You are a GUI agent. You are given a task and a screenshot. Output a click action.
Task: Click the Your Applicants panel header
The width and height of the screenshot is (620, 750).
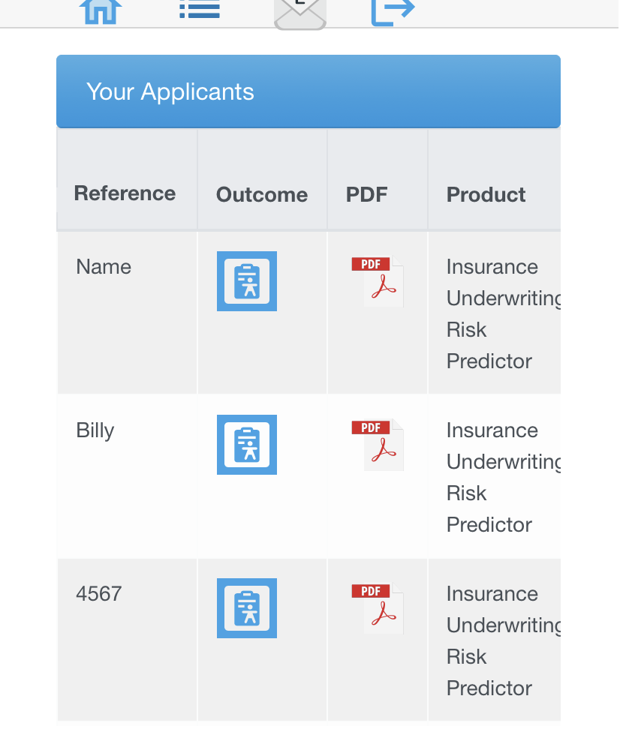pos(308,91)
